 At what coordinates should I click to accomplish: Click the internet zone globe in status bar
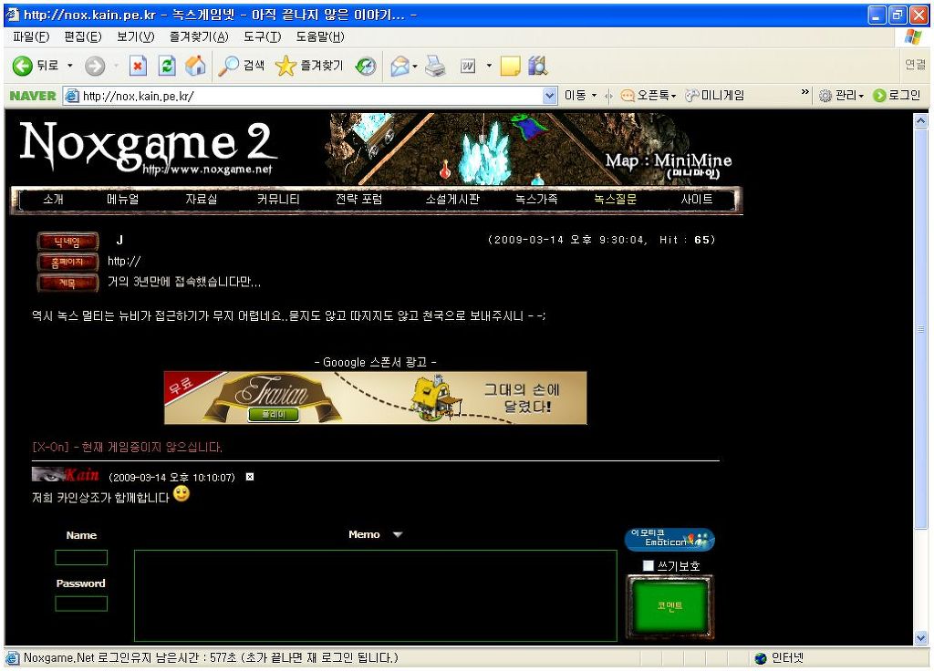click(760, 658)
